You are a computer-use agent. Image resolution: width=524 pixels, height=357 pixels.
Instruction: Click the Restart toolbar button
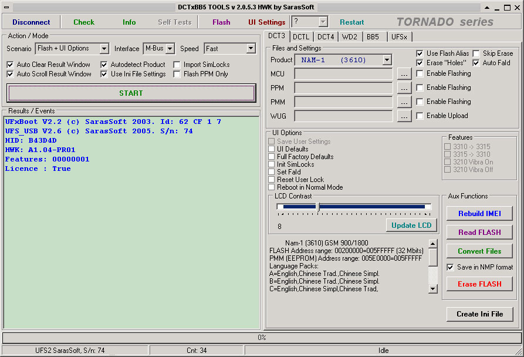point(351,22)
